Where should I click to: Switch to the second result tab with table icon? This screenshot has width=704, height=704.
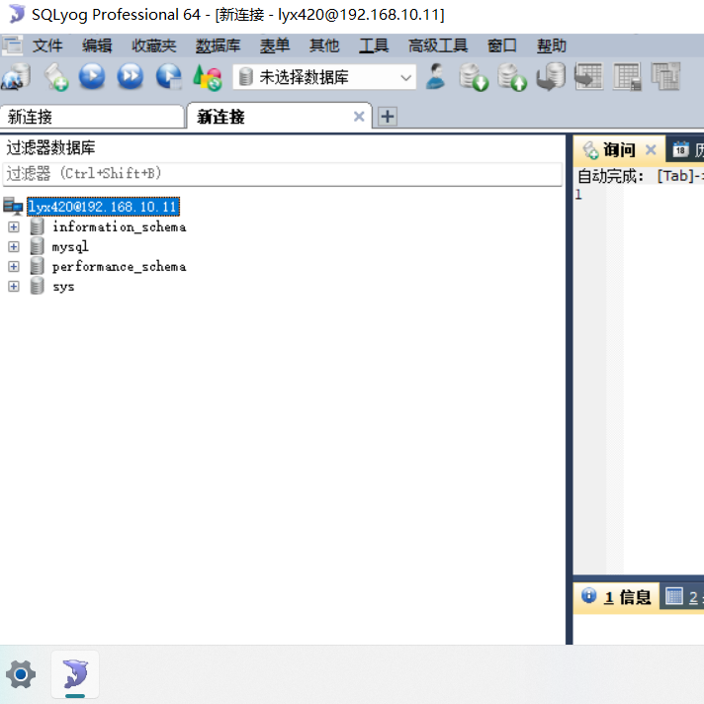click(682, 596)
